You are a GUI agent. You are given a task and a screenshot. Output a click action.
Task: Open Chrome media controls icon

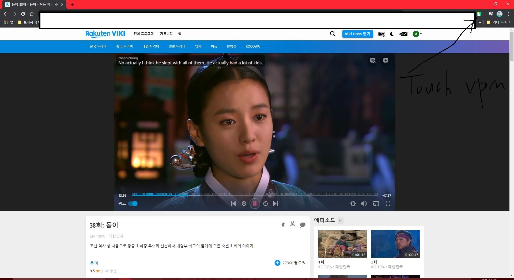tap(491, 14)
